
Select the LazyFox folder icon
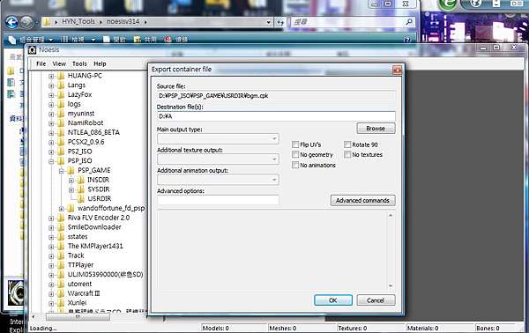pyautogui.click(x=61, y=95)
